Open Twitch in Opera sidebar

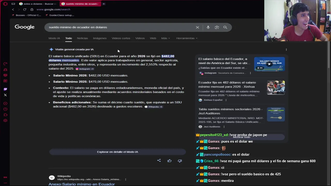(5, 89)
